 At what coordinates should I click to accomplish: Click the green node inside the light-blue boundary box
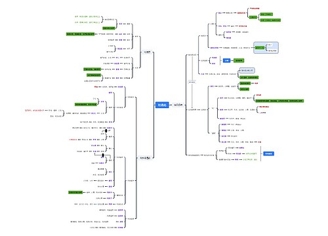coord(260,48)
